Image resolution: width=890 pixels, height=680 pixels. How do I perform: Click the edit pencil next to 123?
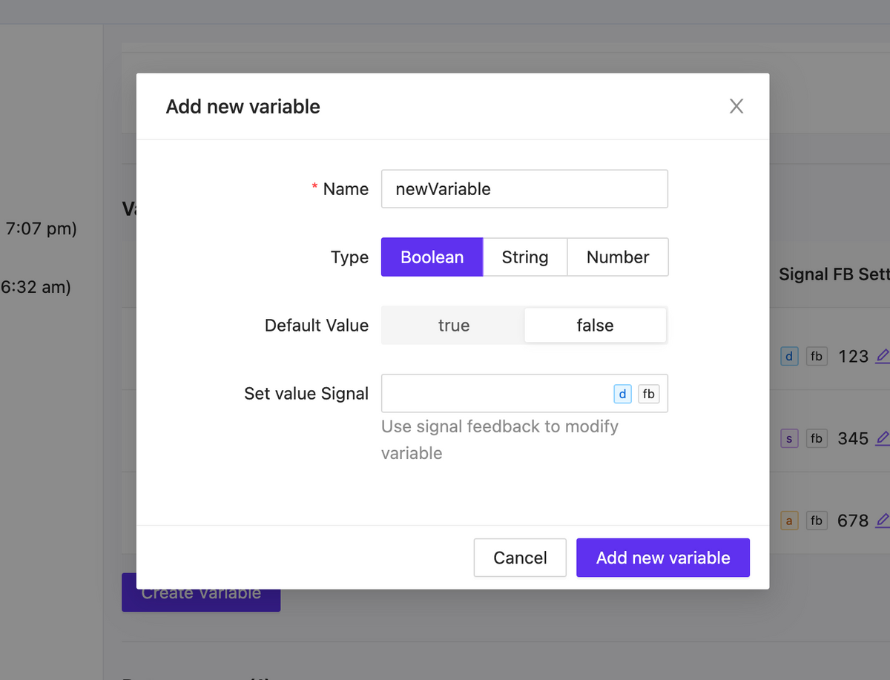[x=882, y=357]
